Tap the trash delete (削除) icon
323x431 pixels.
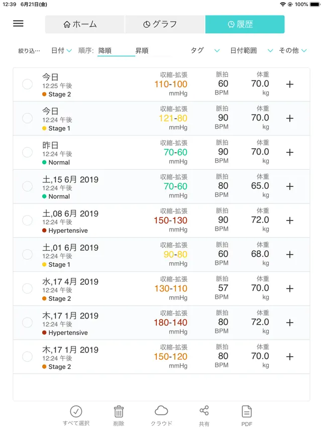point(119,411)
